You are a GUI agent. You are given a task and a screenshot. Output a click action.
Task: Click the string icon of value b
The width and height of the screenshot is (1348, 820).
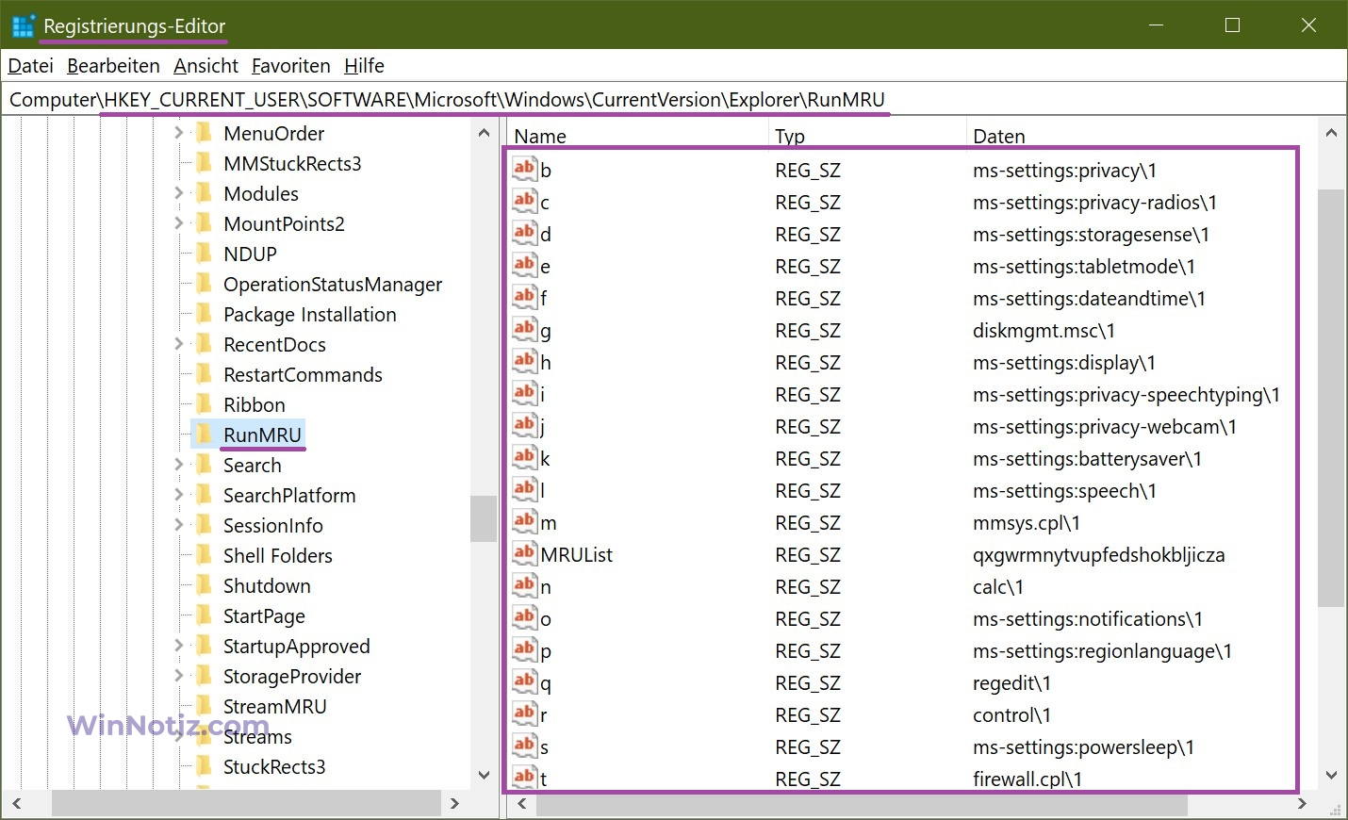525,169
